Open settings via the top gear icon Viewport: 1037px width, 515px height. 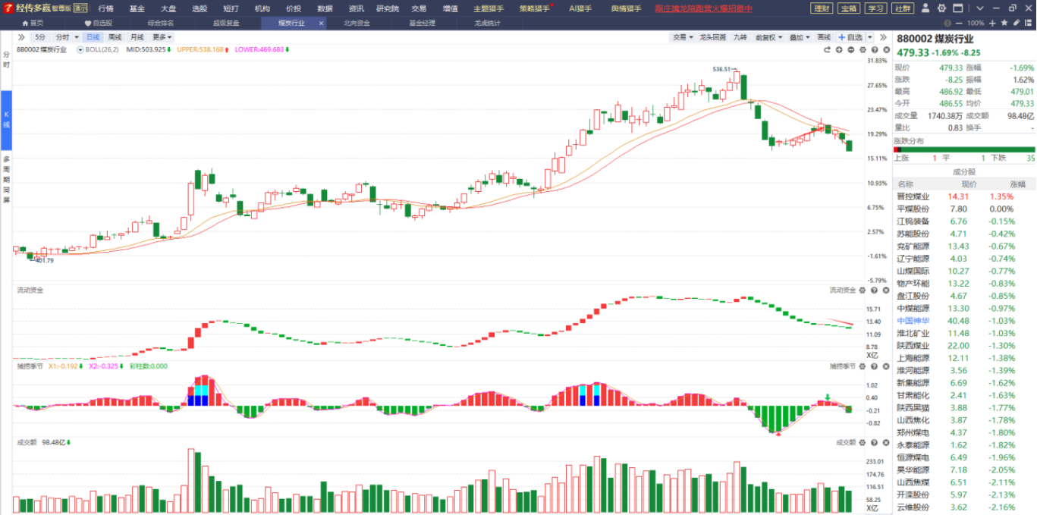coord(941,8)
